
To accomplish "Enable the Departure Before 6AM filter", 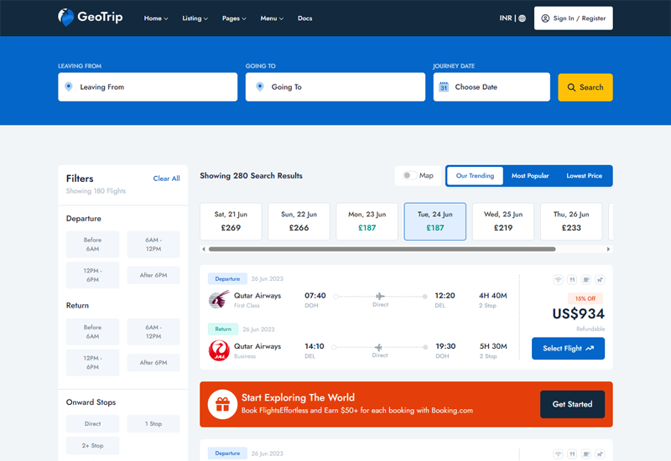I will pyautogui.click(x=92, y=244).
